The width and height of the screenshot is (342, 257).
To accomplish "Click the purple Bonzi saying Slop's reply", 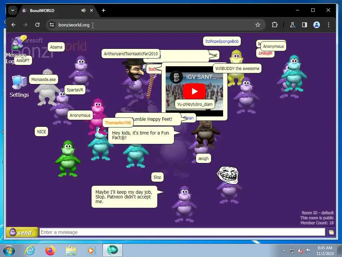I will pyautogui.click(x=184, y=204).
